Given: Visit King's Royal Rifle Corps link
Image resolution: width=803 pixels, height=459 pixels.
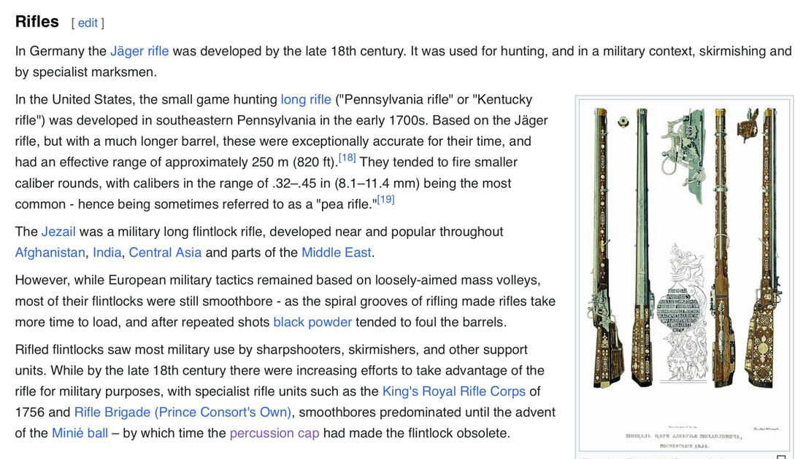Looking at the screenshot, I should pos(454,391).
